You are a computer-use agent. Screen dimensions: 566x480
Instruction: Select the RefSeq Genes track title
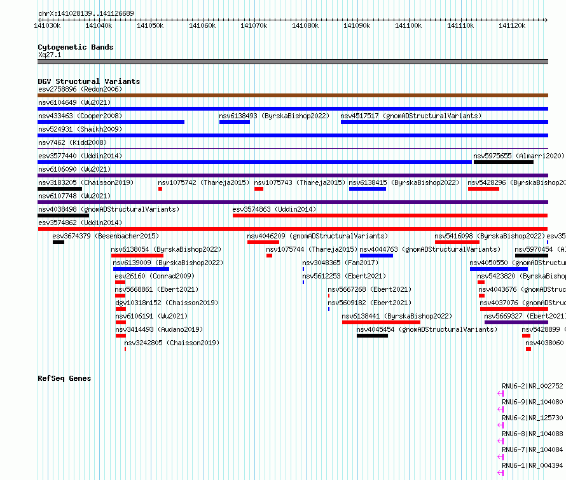64,378
